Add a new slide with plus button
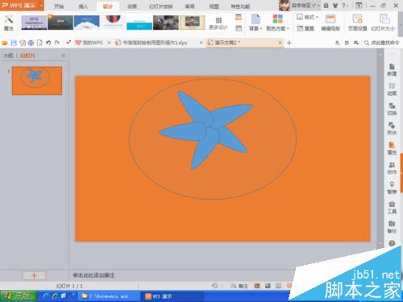This screenshot has width=403, height=302. [x=34, y=275]
